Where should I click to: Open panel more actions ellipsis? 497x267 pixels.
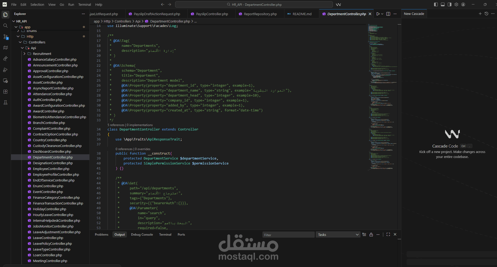coord(378,235)
